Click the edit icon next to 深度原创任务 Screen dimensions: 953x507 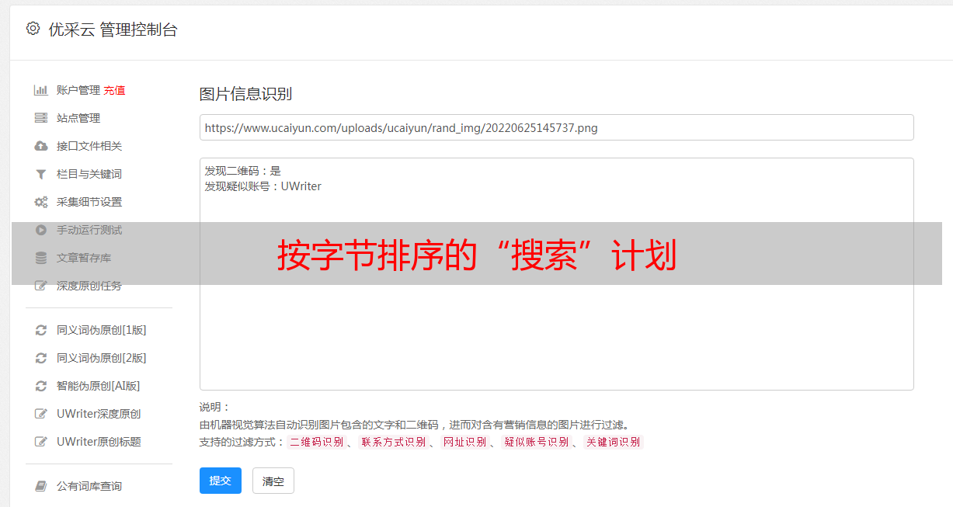(41, 286)
